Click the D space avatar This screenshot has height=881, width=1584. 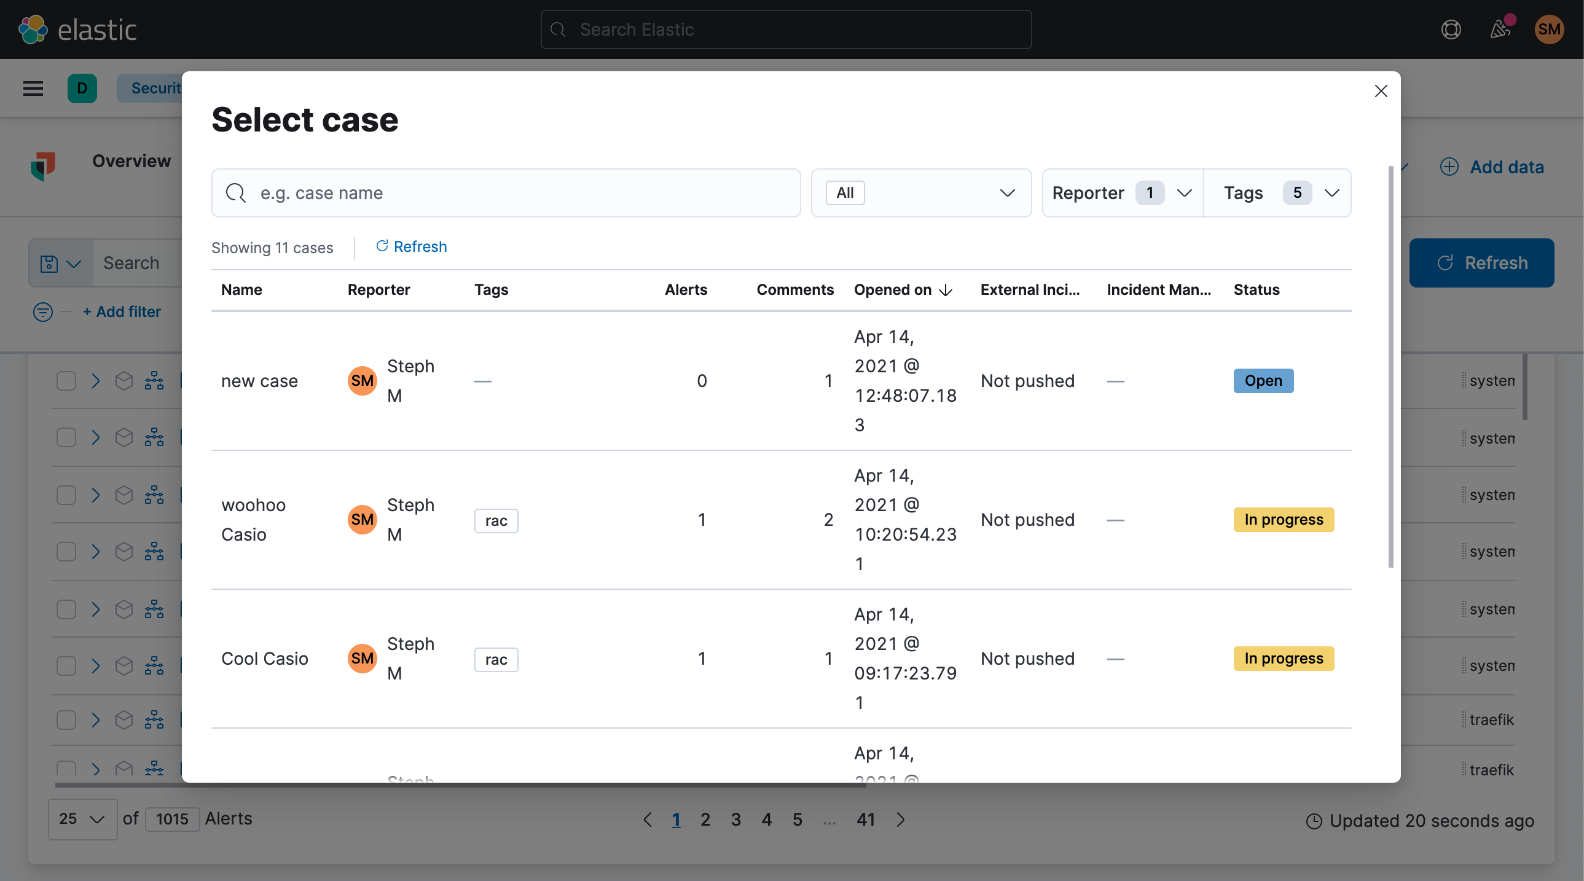pyautogui.click(x=82, y=88)
